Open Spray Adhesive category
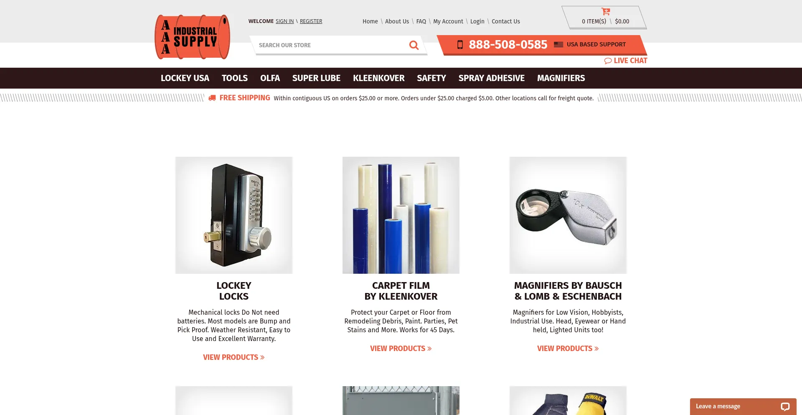This screenshot has width=802, height=415. [491, 78]
